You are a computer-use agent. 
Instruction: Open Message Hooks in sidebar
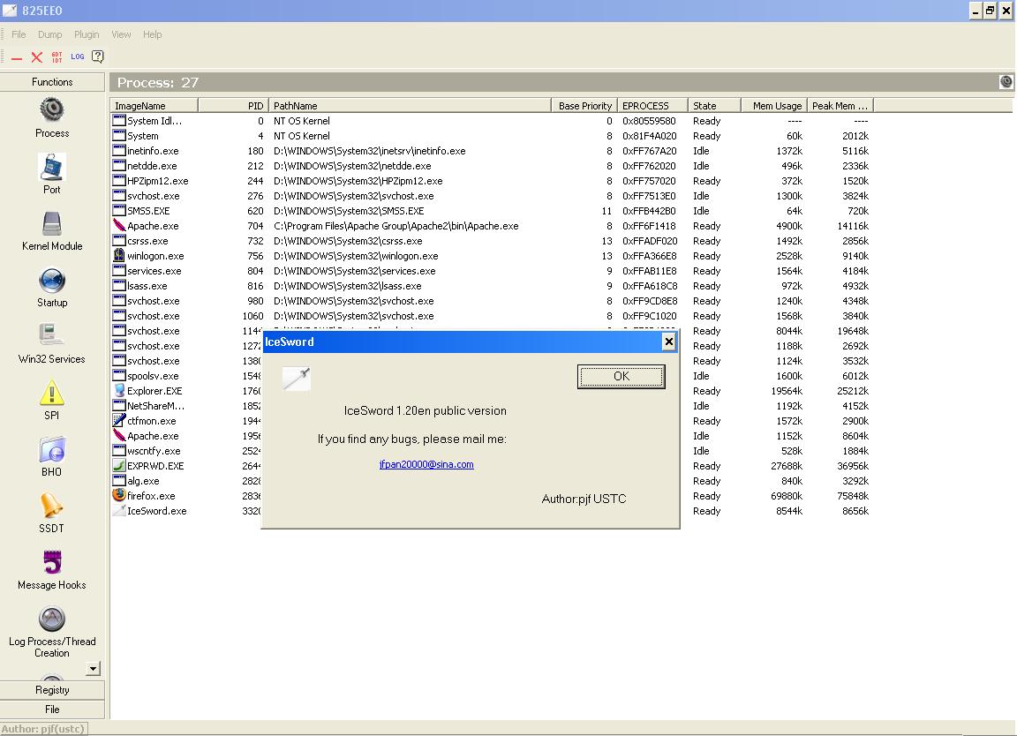pyautogui.click(x=52, y=563)
